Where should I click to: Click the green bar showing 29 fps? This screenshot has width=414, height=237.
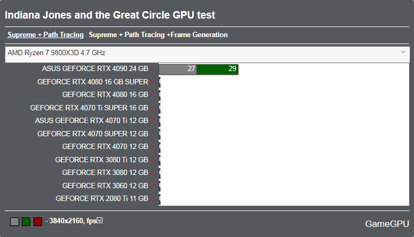click(x=217, y=69)
